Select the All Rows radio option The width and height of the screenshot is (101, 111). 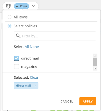point(10,17)
